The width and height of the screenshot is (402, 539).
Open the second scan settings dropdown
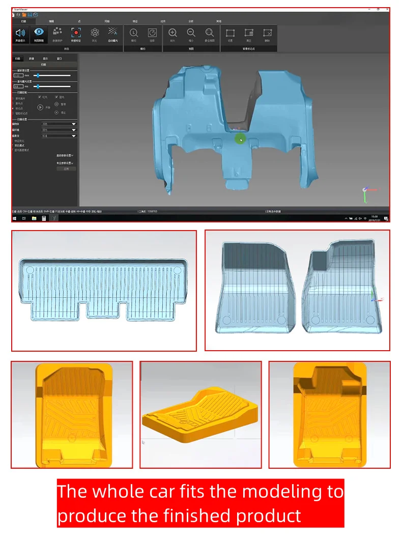click(59, 130)
